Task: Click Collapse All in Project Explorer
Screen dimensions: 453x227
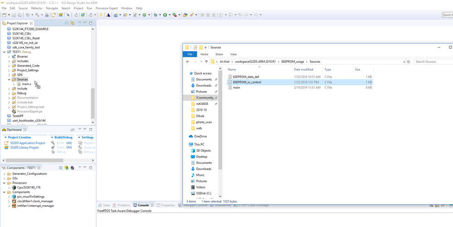Action: point(67,23)
